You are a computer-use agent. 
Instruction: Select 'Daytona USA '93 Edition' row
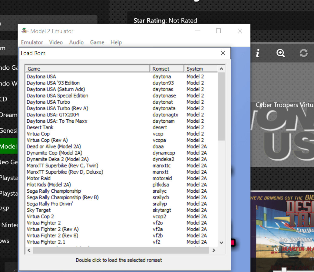[121, 83]
